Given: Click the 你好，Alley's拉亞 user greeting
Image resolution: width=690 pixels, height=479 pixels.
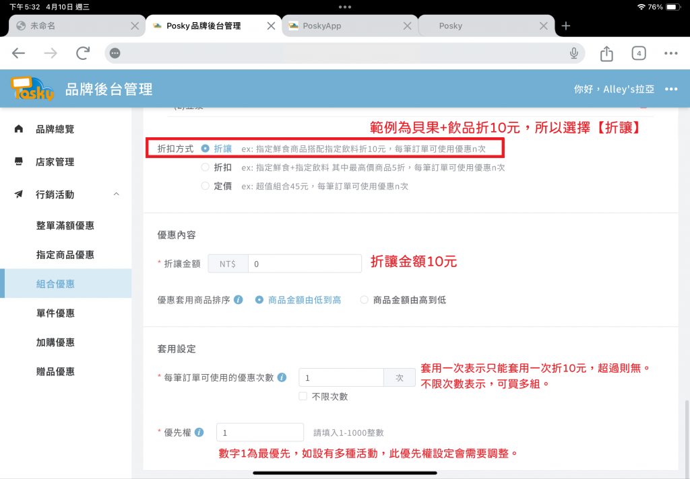Looking at the screenshot, I should pos(614,89).
